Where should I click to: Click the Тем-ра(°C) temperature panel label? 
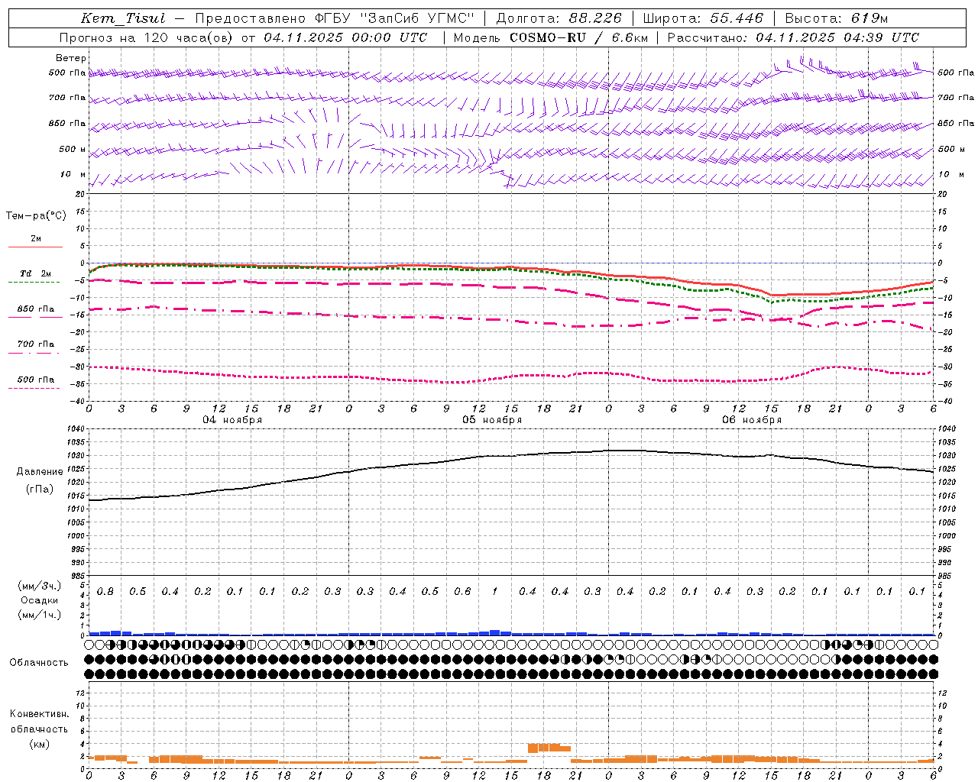coord(36,216)
